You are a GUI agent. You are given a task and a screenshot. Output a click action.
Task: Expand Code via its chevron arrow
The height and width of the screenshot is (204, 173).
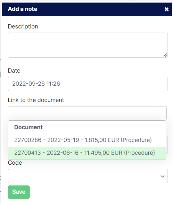click(x=162, y=176)
